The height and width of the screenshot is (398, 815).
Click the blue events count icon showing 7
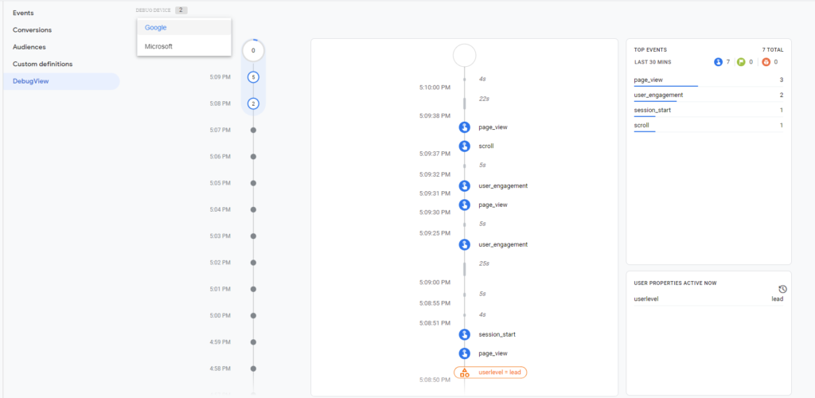tap(719, 62)
